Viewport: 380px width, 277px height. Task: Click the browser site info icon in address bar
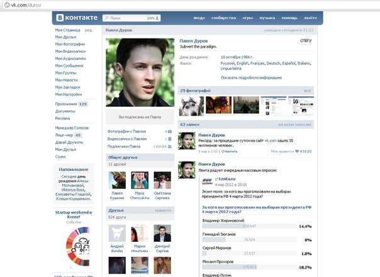point(7,5)
